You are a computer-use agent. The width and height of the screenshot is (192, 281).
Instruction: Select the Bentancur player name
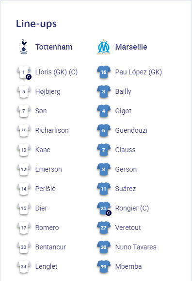[x=50, y=247]
